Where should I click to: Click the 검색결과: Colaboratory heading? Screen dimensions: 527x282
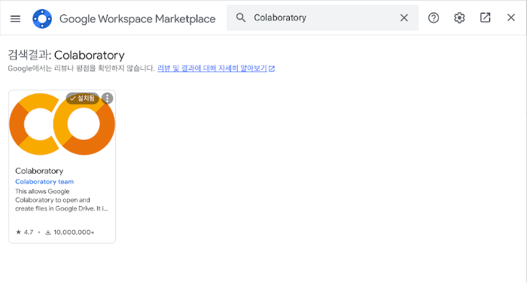point(66,55)
